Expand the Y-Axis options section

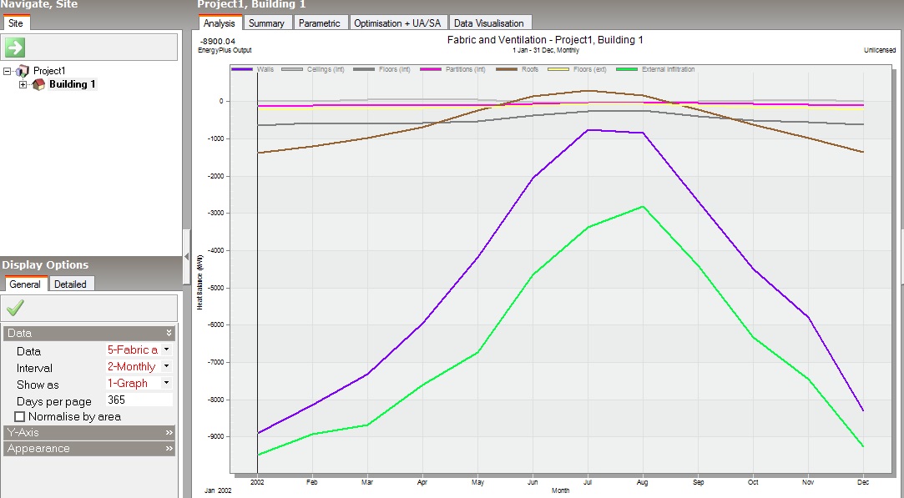[x=89, y=432]
